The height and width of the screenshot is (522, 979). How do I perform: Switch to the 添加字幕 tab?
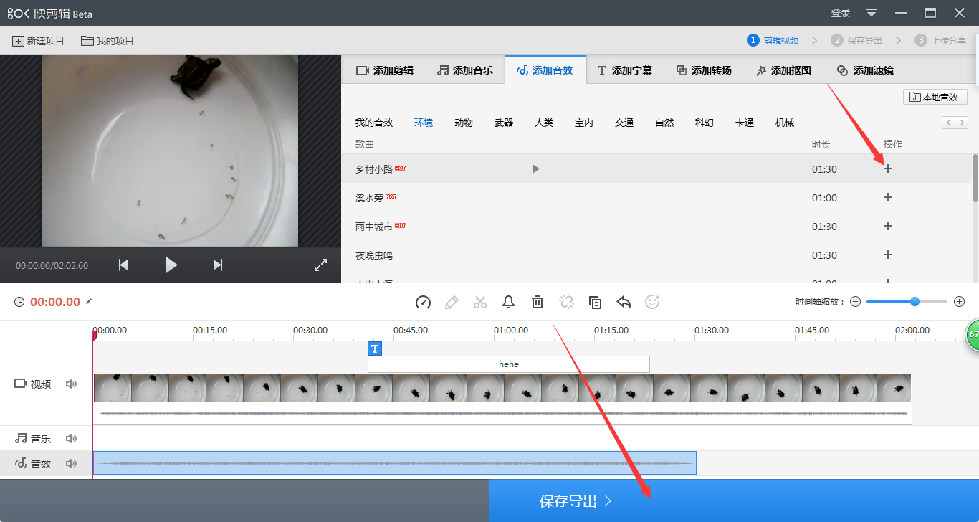(x=624, y=70)
